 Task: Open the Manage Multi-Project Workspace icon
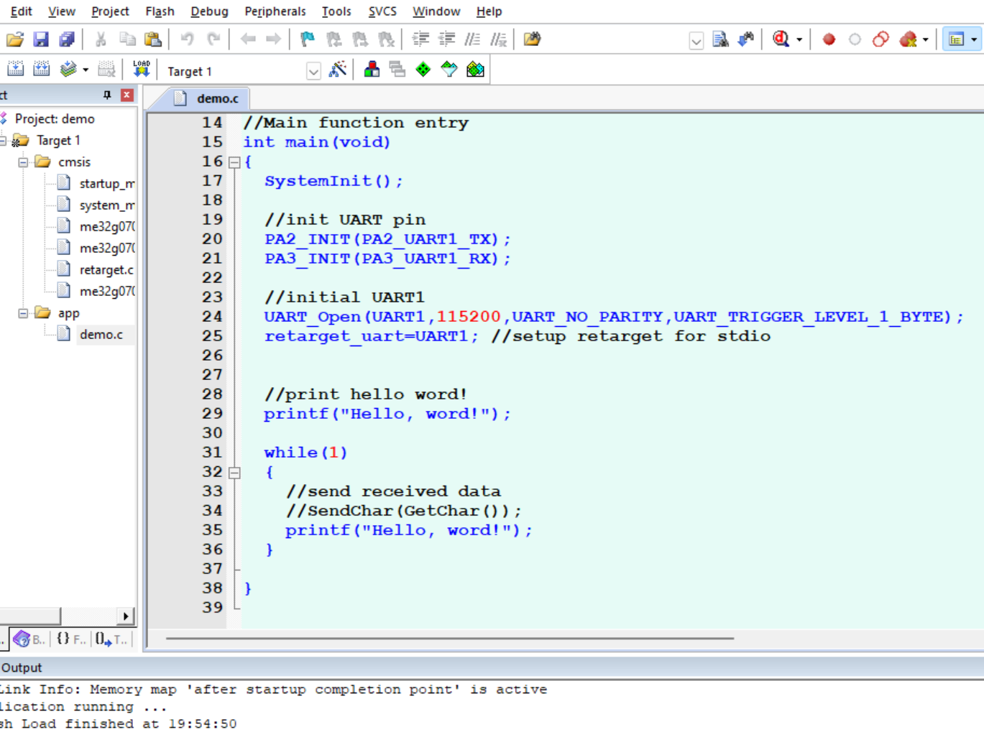(397, 70)
